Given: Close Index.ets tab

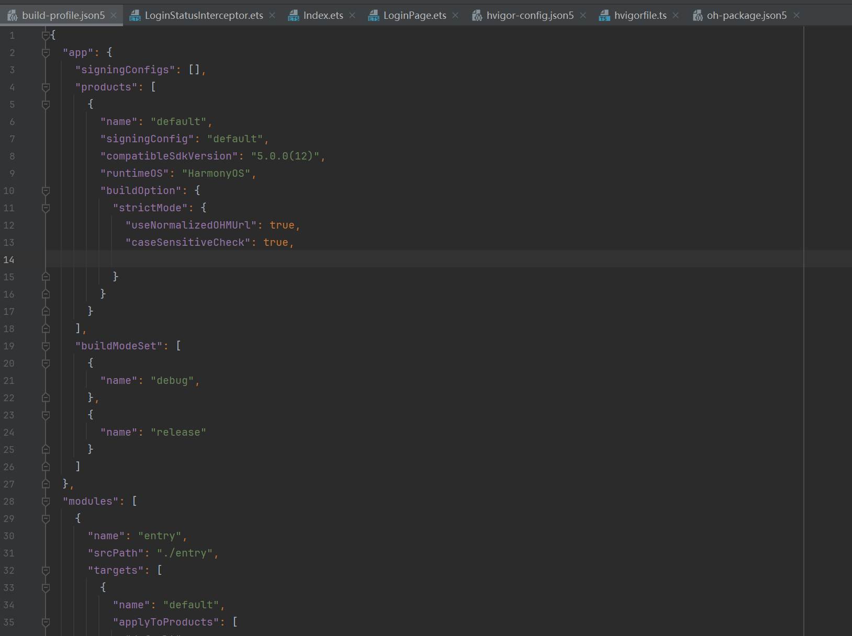Looking at the screenshot, I should 352,16.
